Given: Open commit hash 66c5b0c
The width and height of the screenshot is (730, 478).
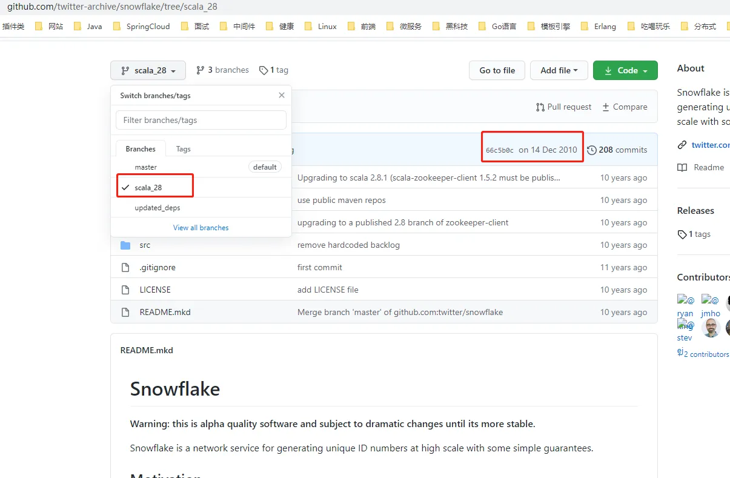Looking at the screenshot, I should click(499, 150).
